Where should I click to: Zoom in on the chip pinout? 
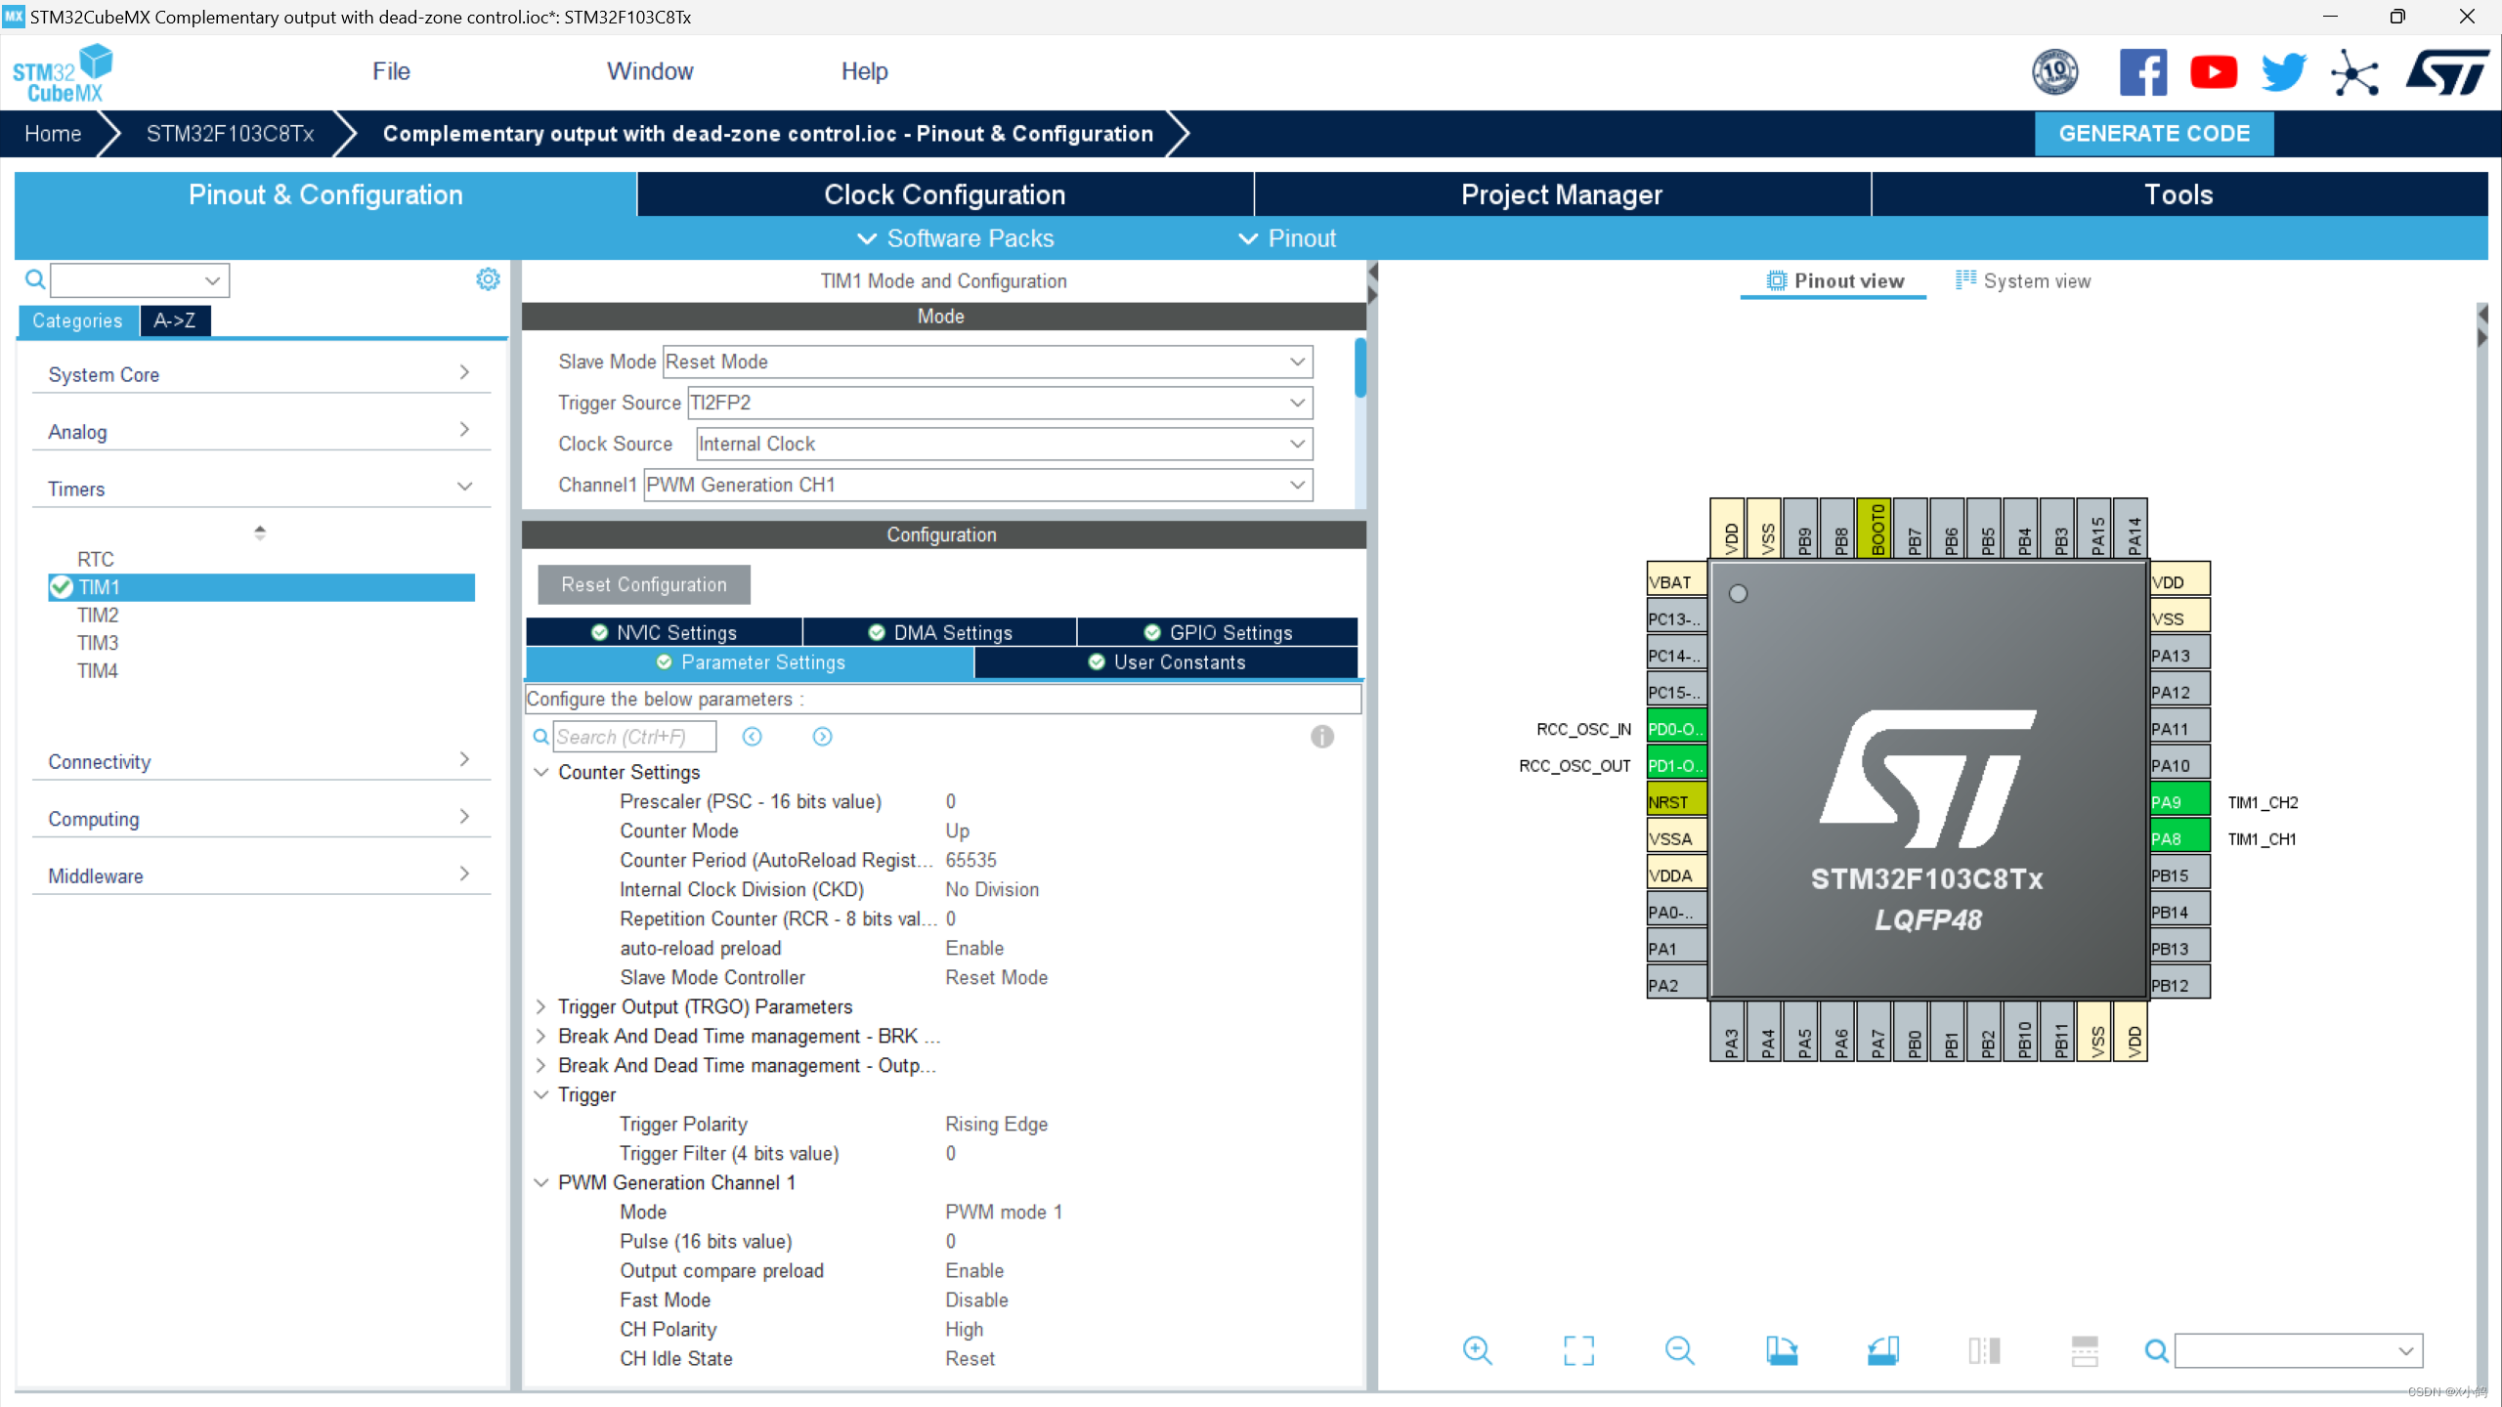(x=1478, y=1350)
